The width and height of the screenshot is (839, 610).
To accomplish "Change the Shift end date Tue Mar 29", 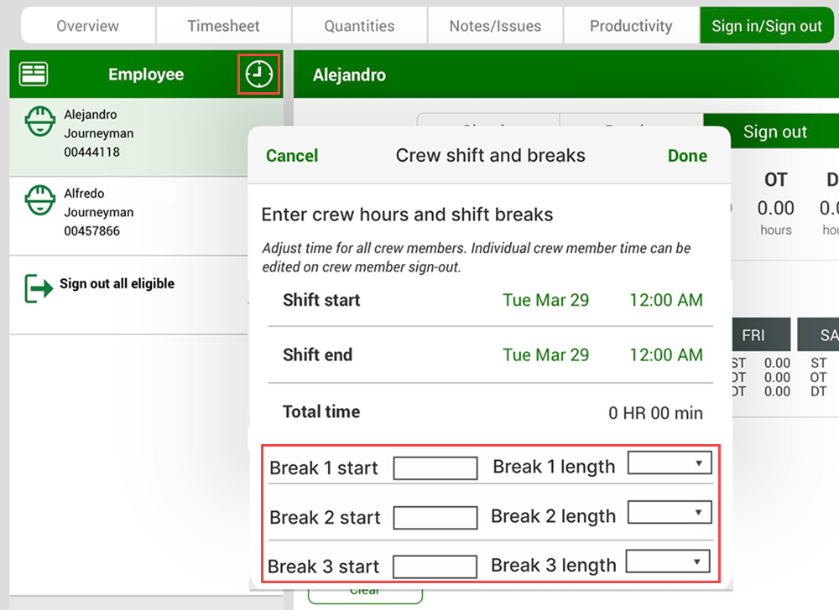I will (545, 354).
